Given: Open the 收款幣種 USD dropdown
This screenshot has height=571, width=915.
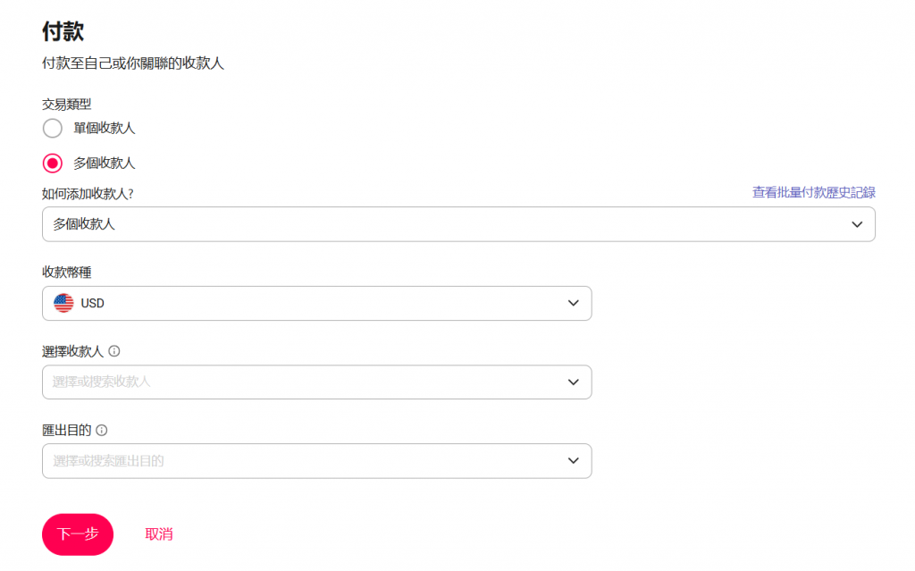Looking at the screenshot, I should point(317,303).
